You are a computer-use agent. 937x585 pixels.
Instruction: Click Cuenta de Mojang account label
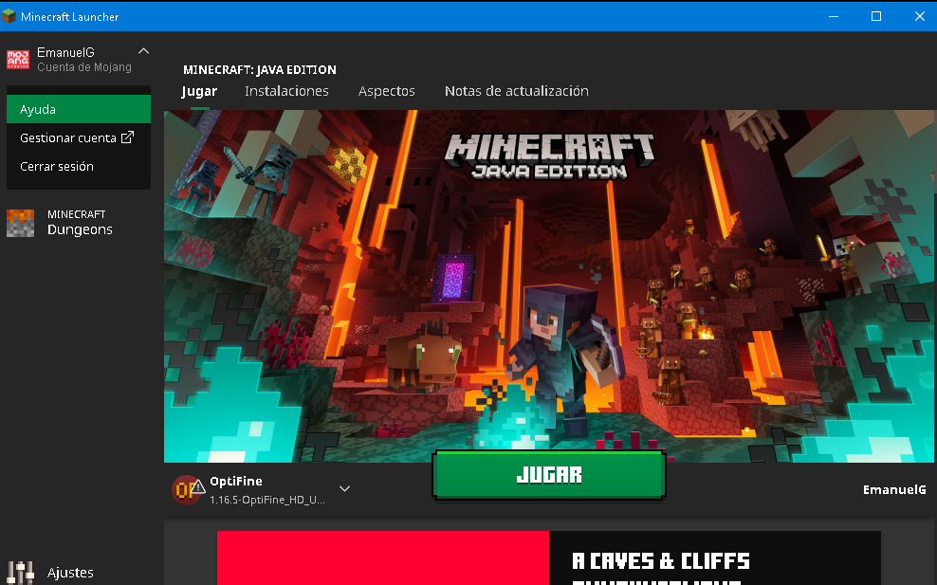[x=84, y=67]
